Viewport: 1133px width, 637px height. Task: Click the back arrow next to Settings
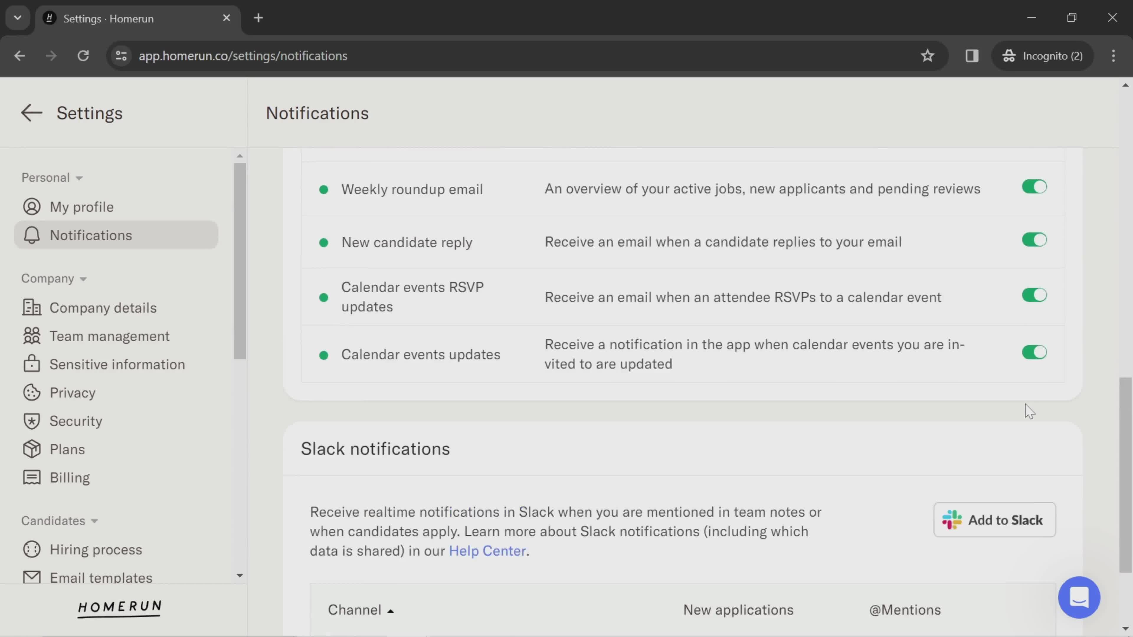click(x=32, y=113)
